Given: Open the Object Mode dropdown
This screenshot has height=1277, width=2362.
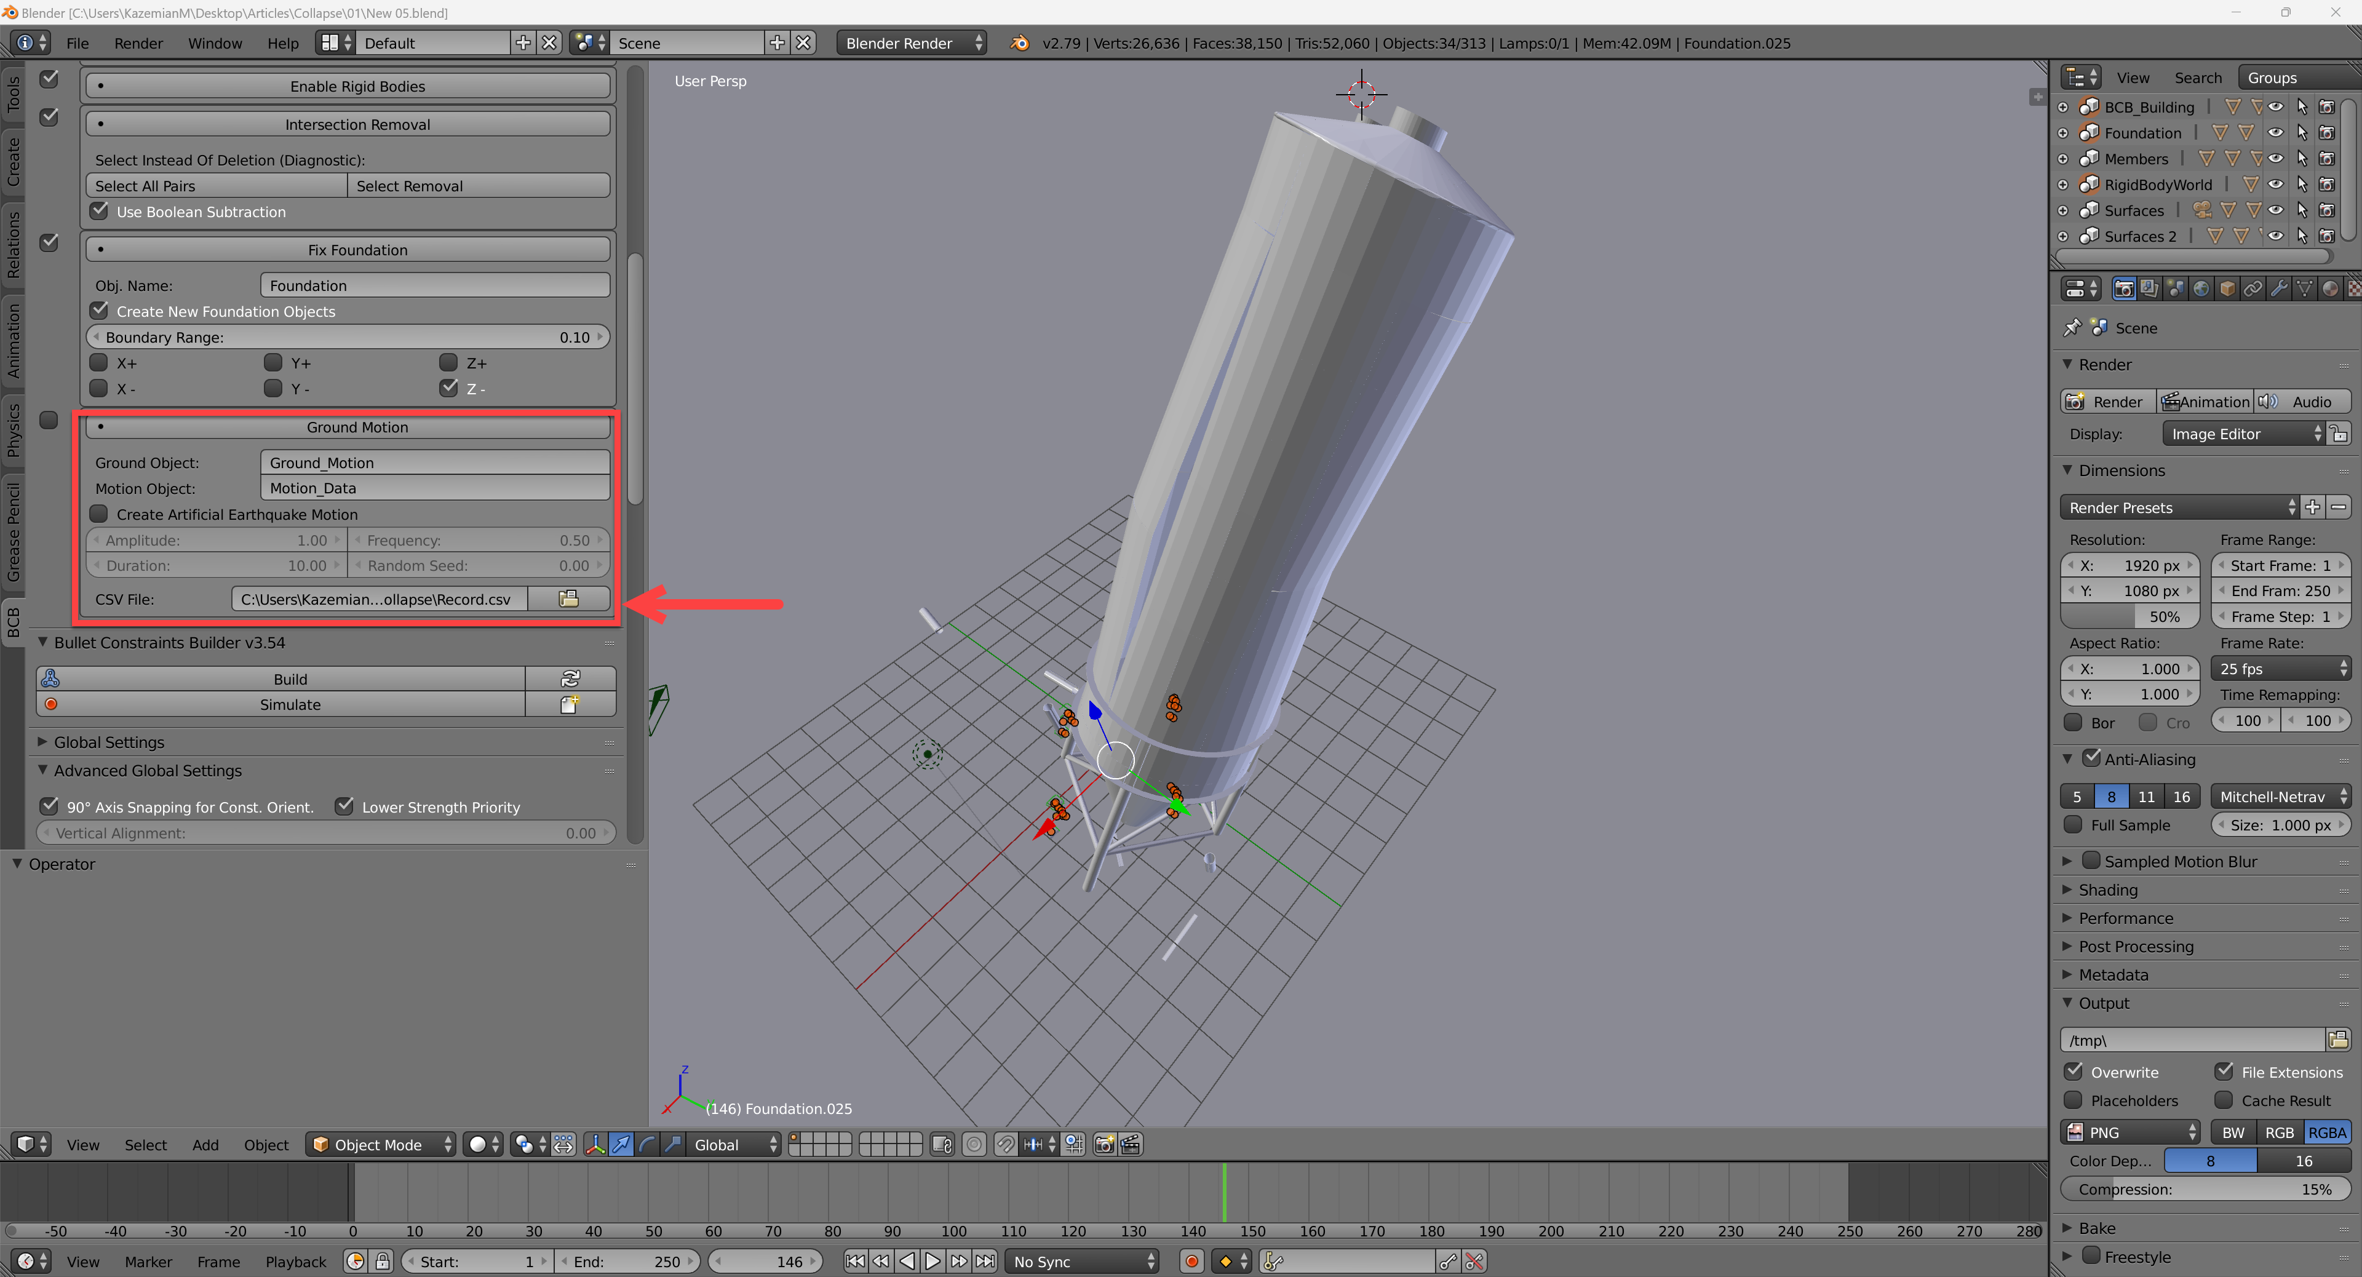Looking at the screenshot, I should point(381,1144).
